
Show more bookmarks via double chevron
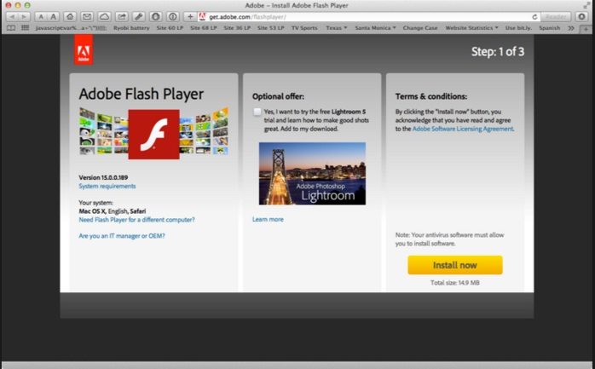coord(571,28)
